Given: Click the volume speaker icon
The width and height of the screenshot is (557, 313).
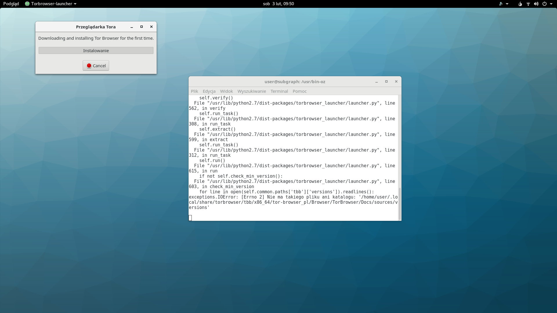Looking at the screenshot, I should [536, 4].
